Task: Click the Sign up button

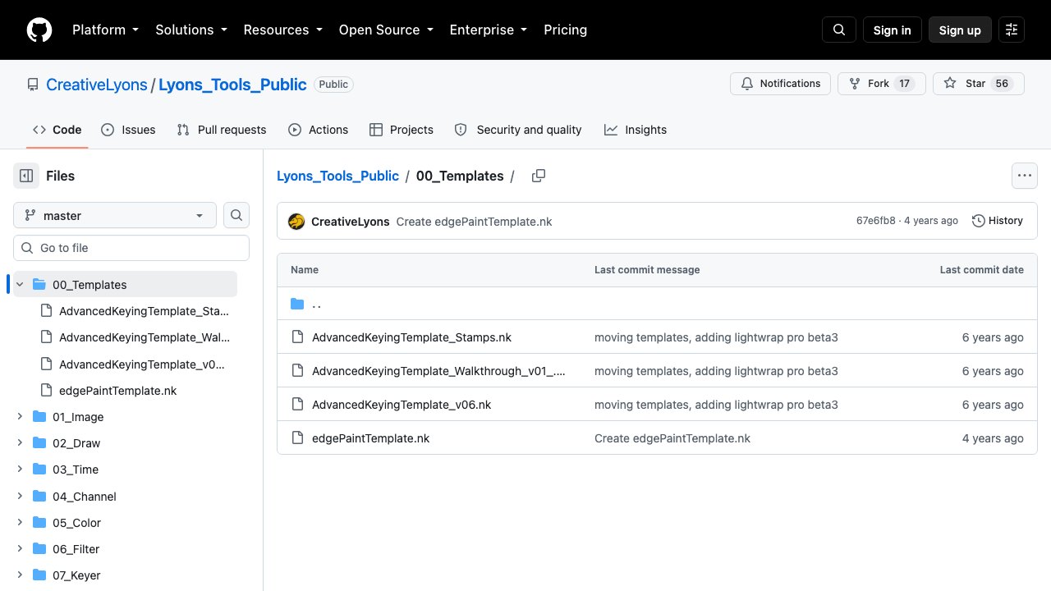Action: tap(960, 30)
